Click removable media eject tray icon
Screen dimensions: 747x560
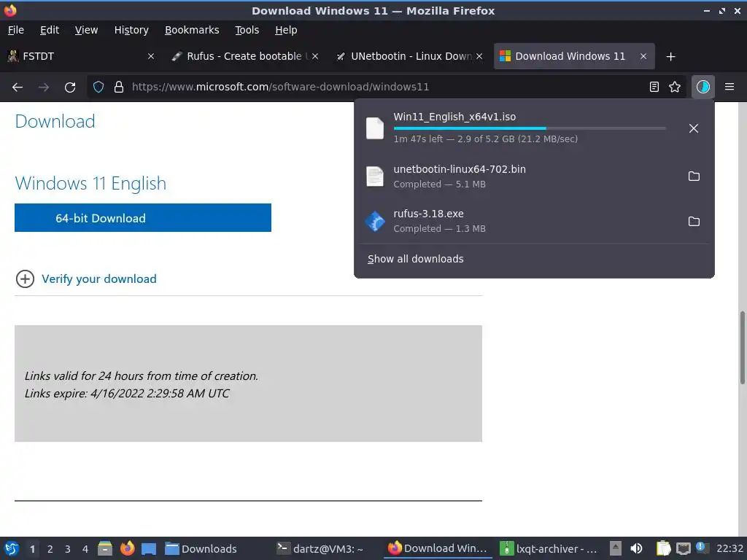(616, 548)
